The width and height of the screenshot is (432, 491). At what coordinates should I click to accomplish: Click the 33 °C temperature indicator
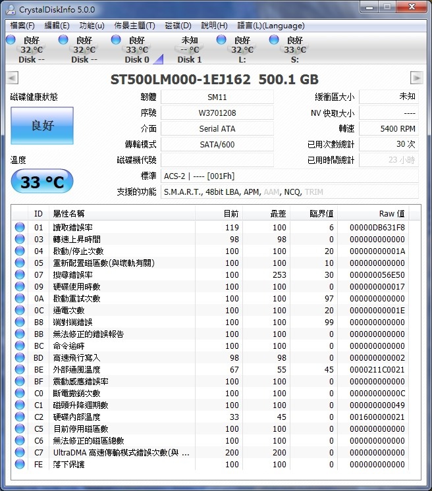point(42,181)
